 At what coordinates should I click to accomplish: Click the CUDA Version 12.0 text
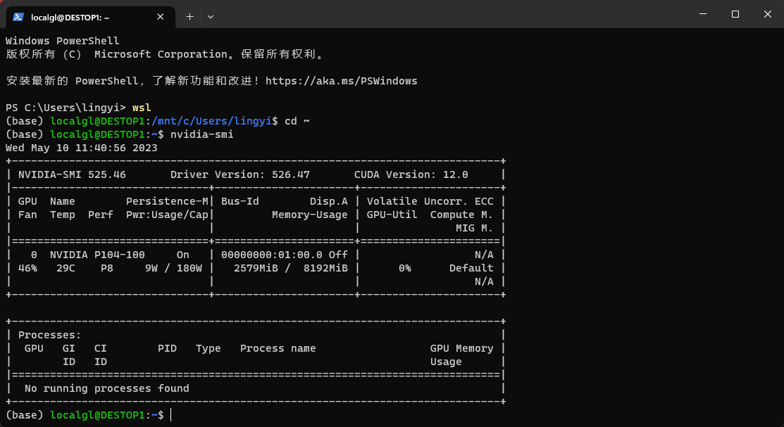411,174
